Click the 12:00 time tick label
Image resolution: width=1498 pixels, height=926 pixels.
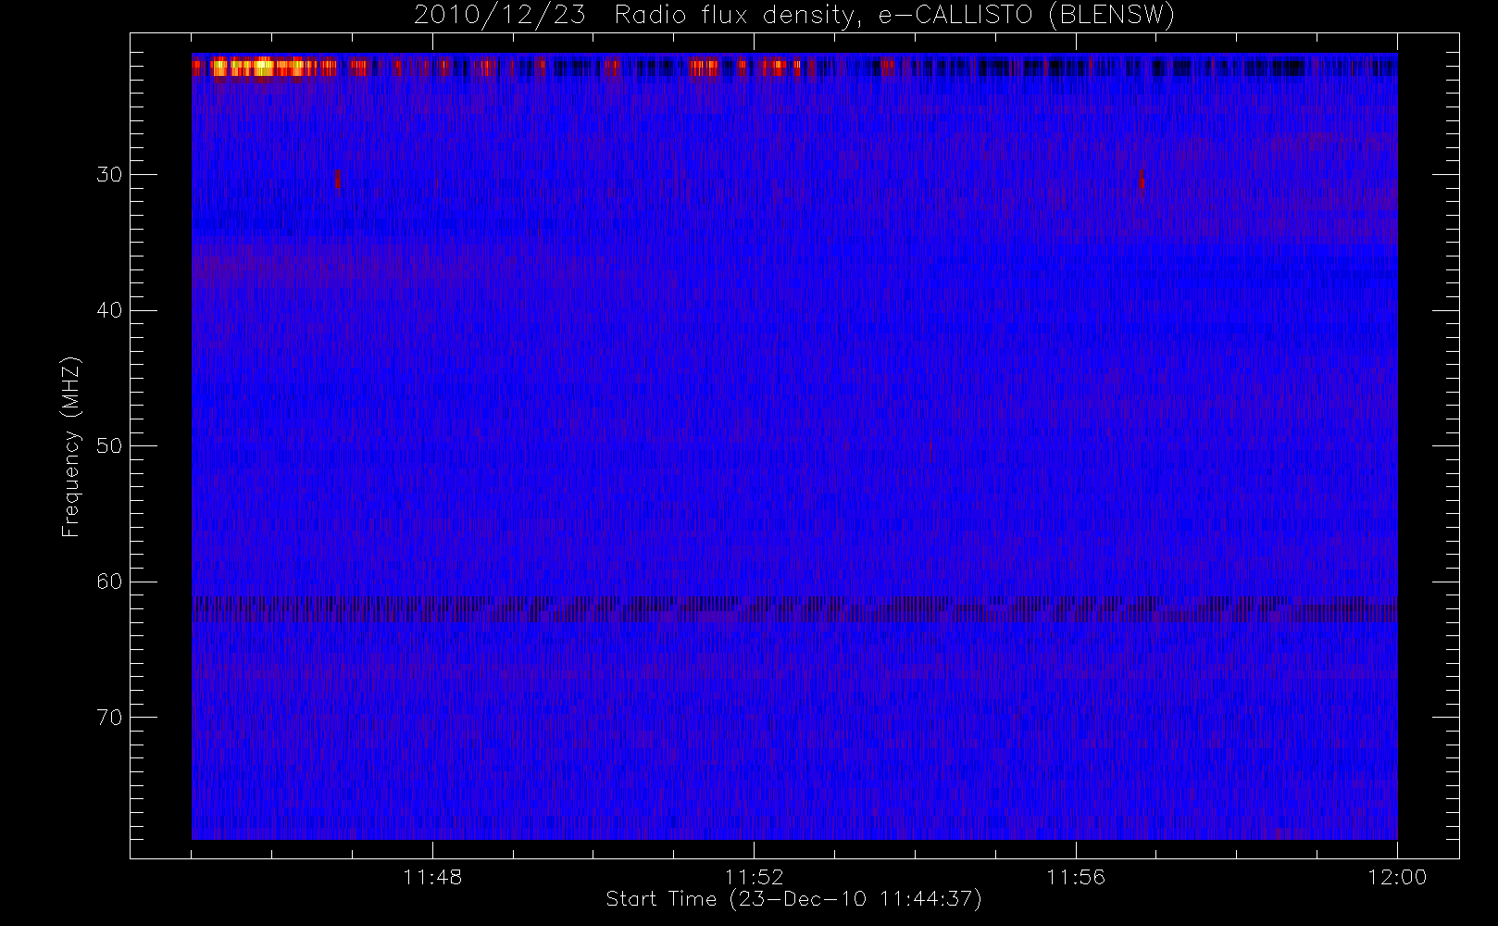[x=1397, y=877]
